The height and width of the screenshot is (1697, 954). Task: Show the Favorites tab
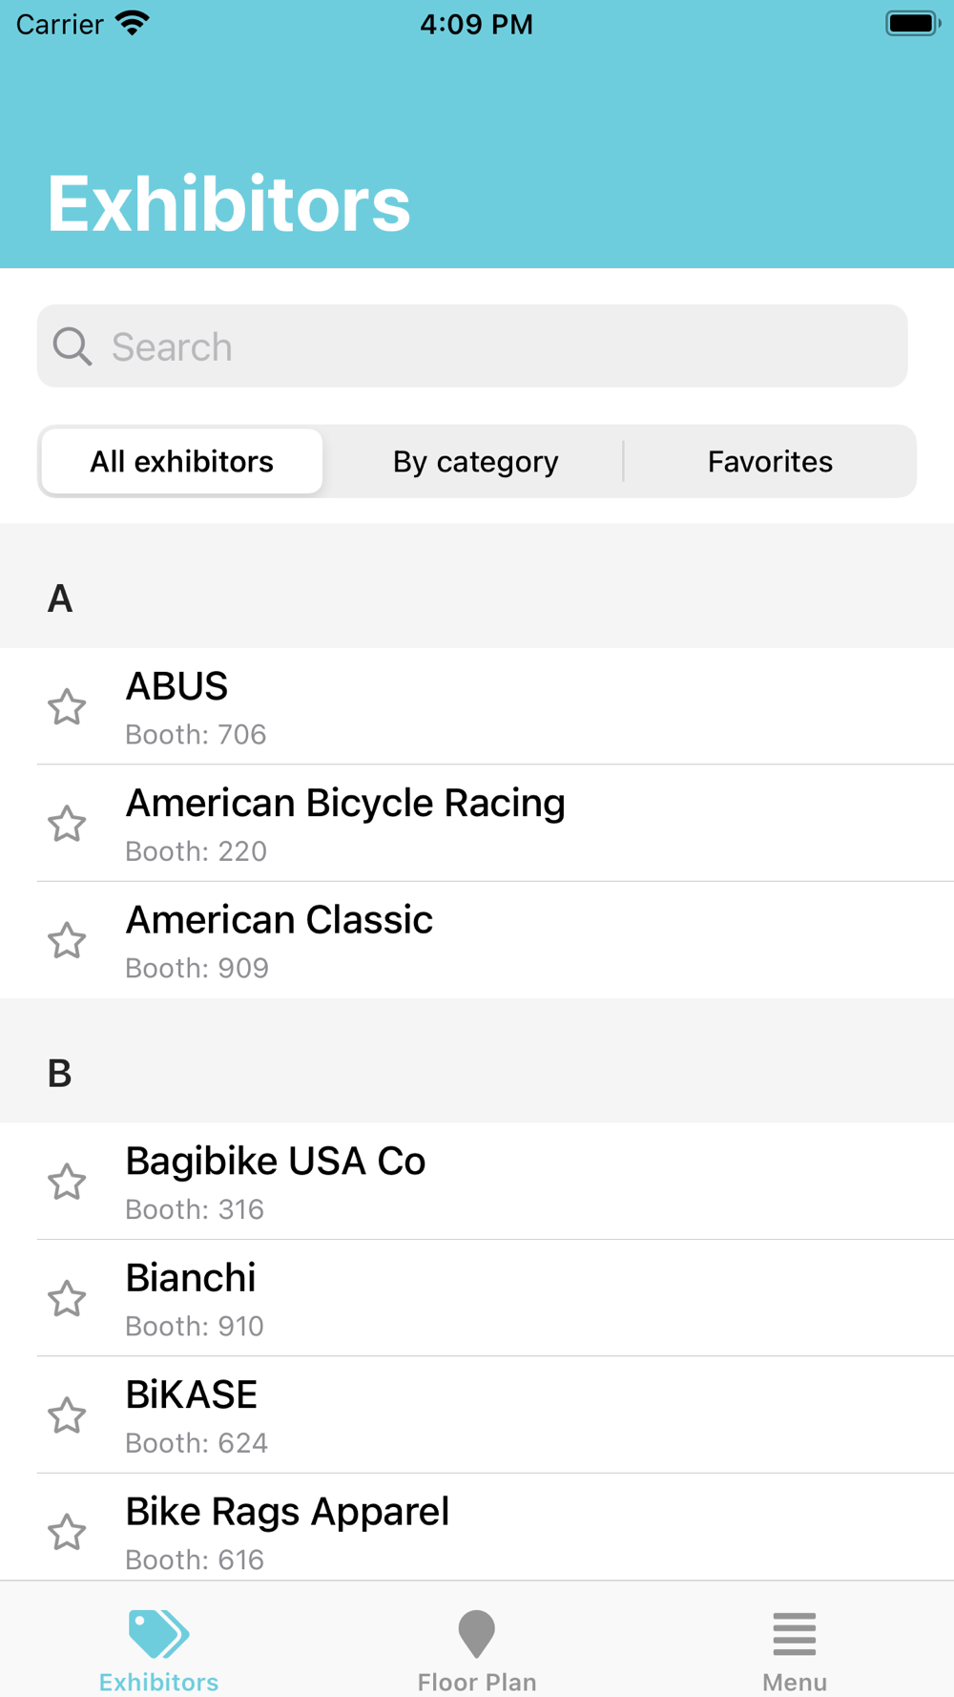(x=770, y=462)
